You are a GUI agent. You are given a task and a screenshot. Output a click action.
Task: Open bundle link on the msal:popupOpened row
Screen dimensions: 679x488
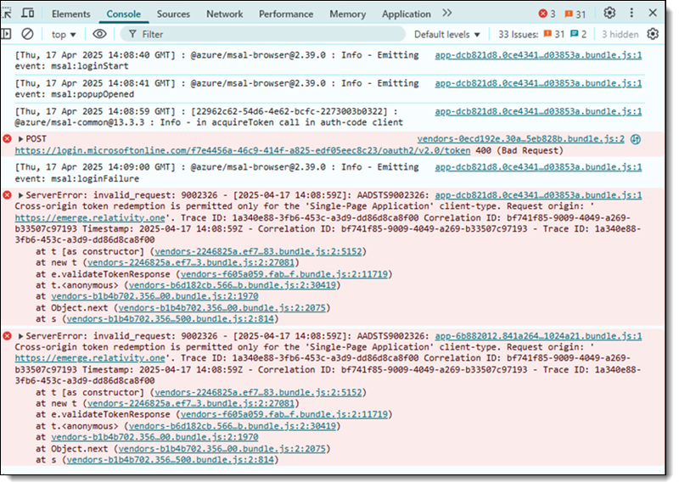pyautogui.click(x=538, y=83)
